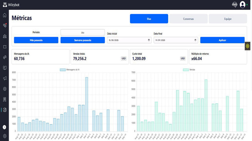Open the cog icon below the megaphone

5,89
